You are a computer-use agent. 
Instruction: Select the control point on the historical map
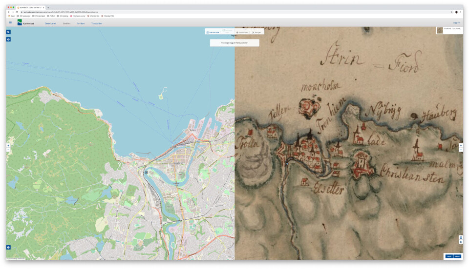pos(287,164)
